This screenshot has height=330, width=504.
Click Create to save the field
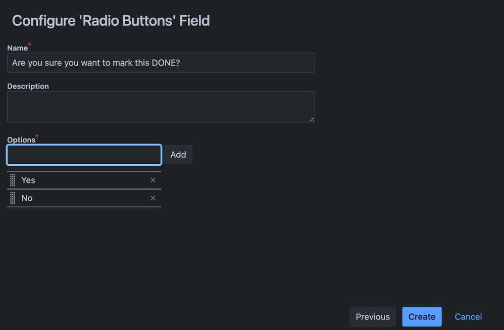(422, 317)
